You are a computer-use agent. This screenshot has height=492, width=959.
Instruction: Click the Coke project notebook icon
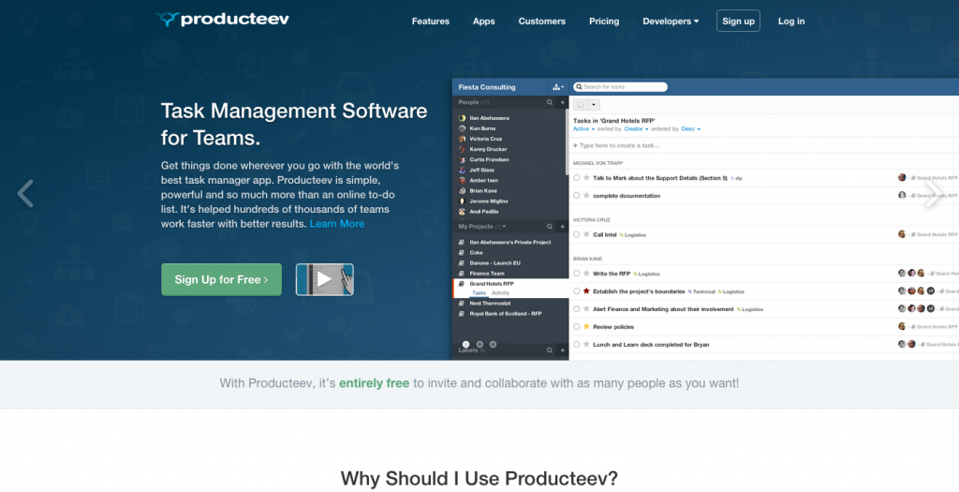point(462,253)
